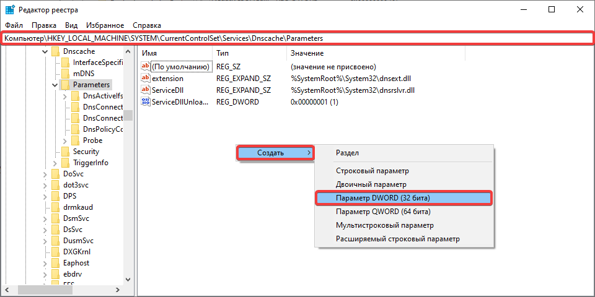Collapse the Parameters tree node
Image resolution: width=595 pixels, height=297 pixels.
pyautogui.click(x=55, y=85)
